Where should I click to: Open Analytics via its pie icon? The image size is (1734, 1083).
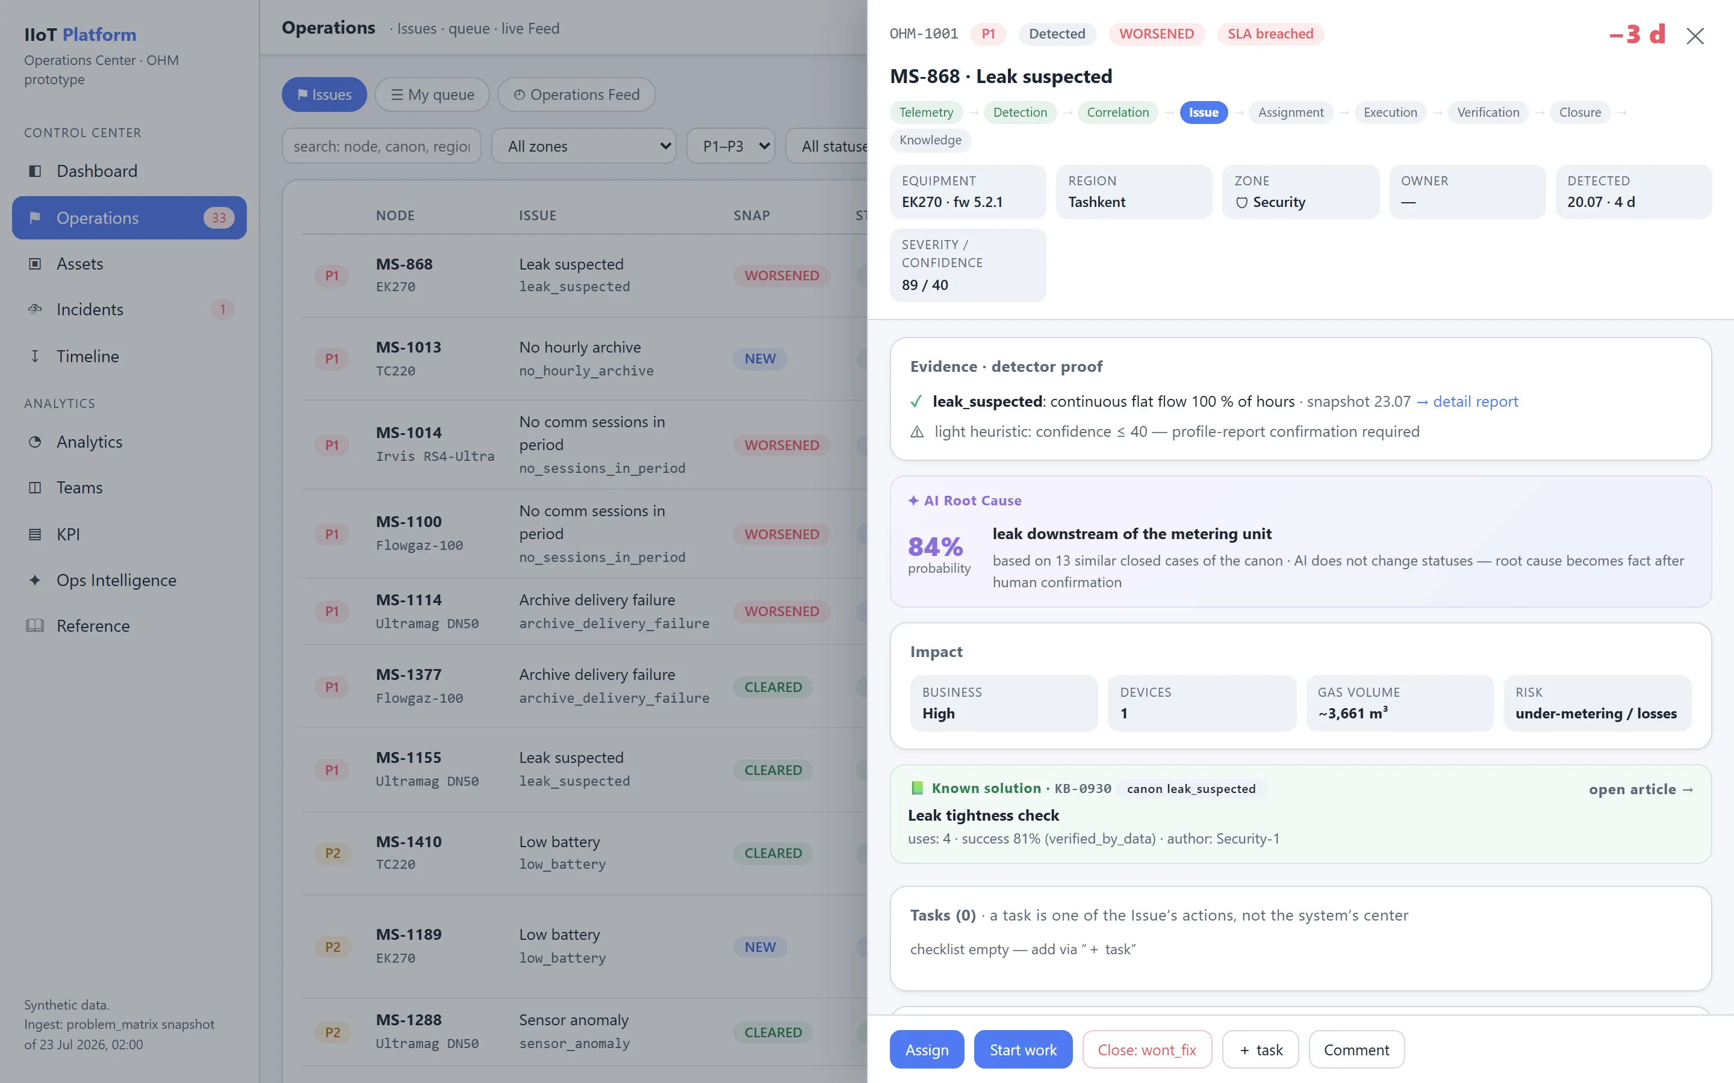pos(34,442)
